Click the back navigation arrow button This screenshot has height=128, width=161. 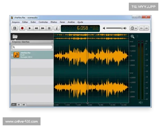pyautogui.click(x=141, y=28)
